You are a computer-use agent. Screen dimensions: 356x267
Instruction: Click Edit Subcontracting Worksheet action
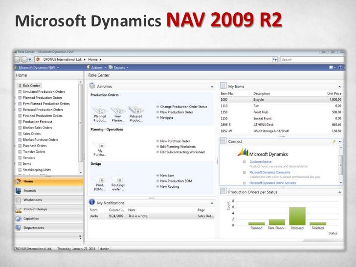click(x=182, y=152)
